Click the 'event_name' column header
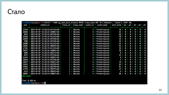This screenshot has width=169, height=95. click(102, 25)
